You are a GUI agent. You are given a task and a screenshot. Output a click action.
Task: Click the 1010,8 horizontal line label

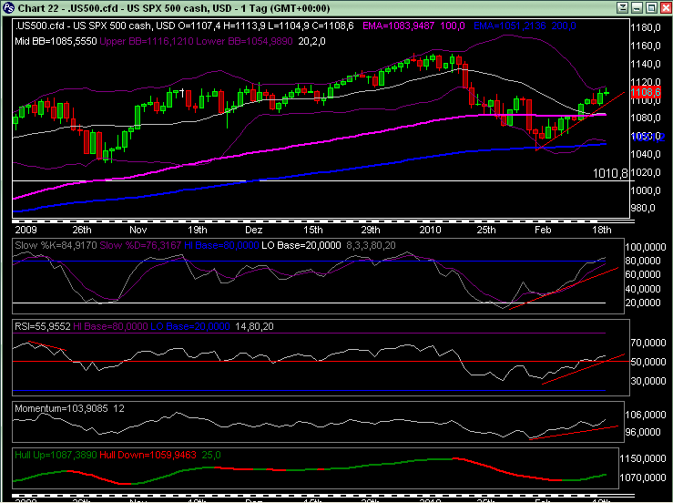(x=610, y=173)
